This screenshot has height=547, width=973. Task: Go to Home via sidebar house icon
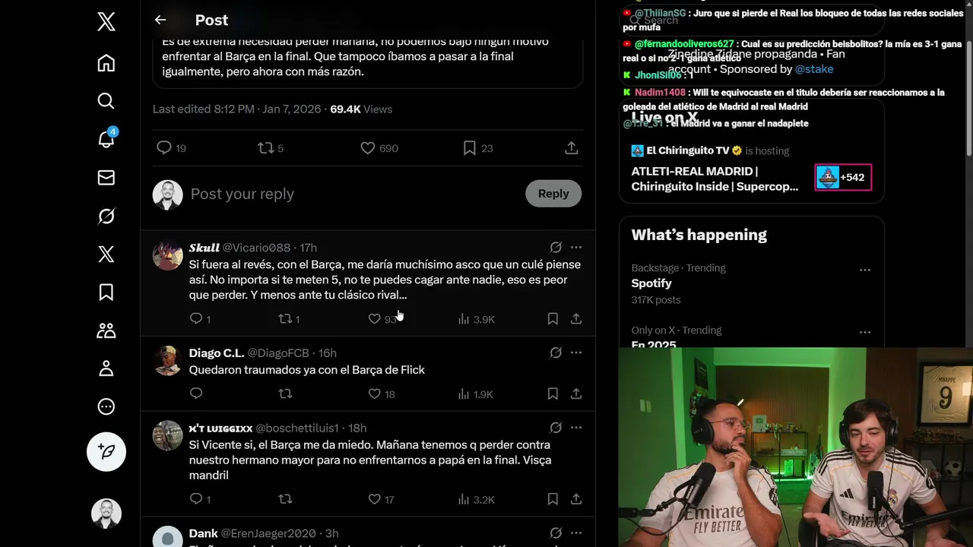[x=106, y=63]
